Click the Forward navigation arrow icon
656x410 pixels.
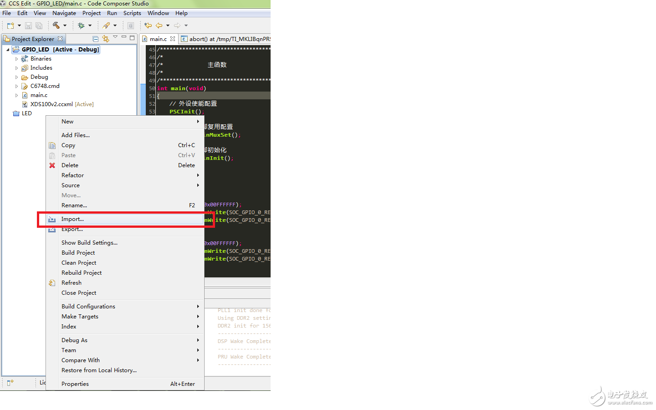(177, 26)
